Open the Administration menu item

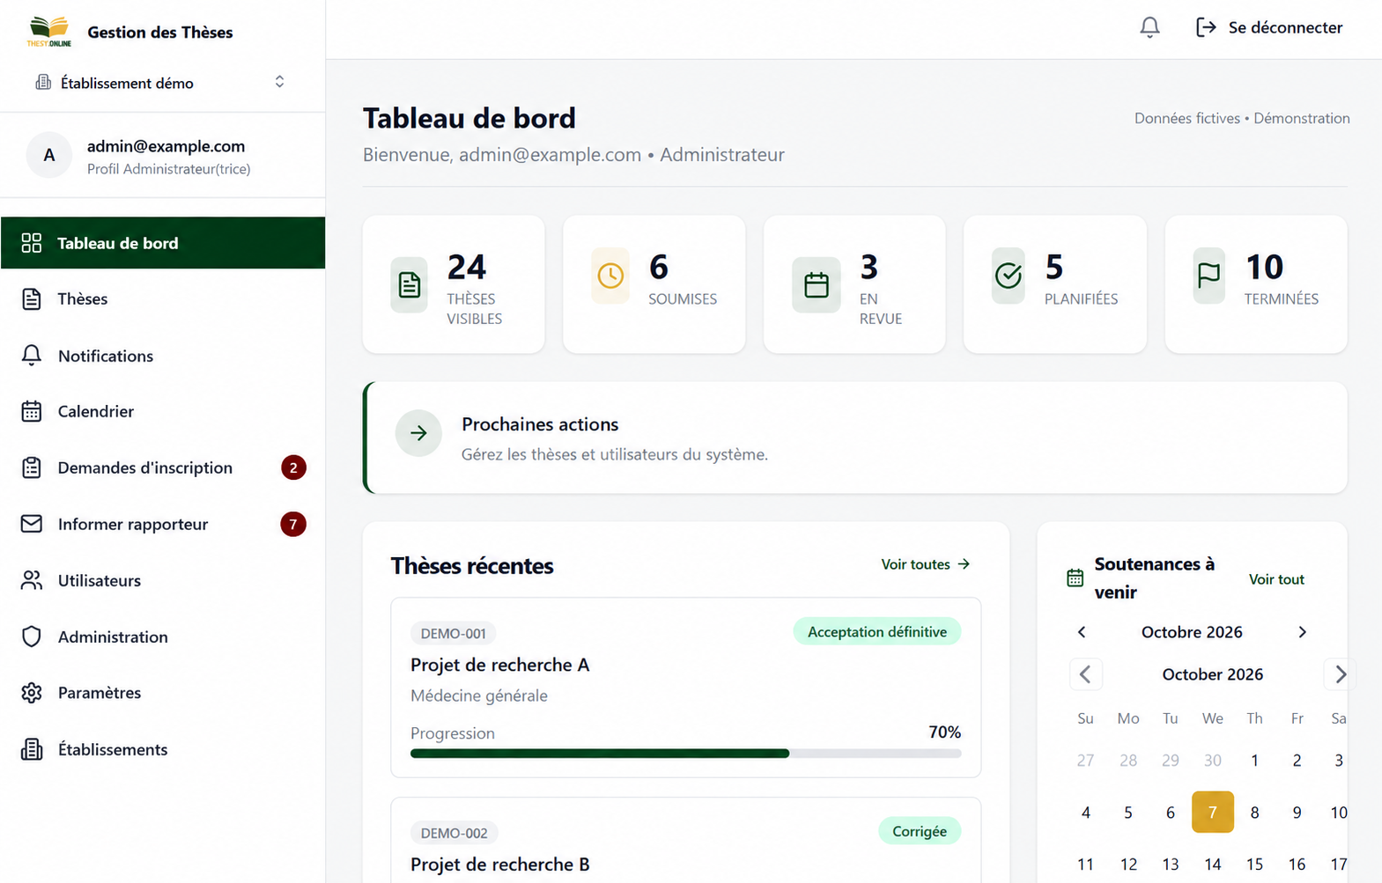(x=163, y=636)
